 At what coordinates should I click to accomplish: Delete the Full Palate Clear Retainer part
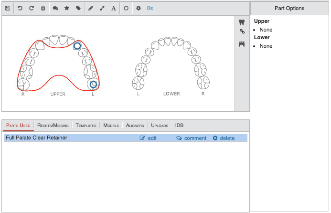224,138
